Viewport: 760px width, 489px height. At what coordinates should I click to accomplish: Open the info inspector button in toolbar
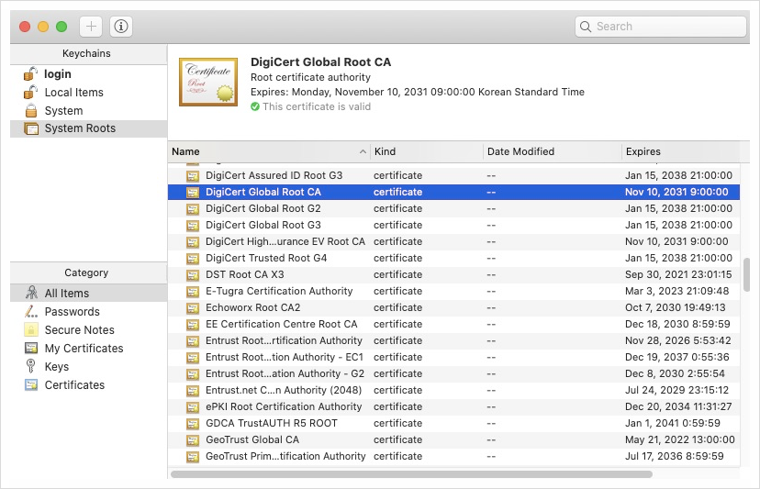pyautogui.click(x=120, y=27)
